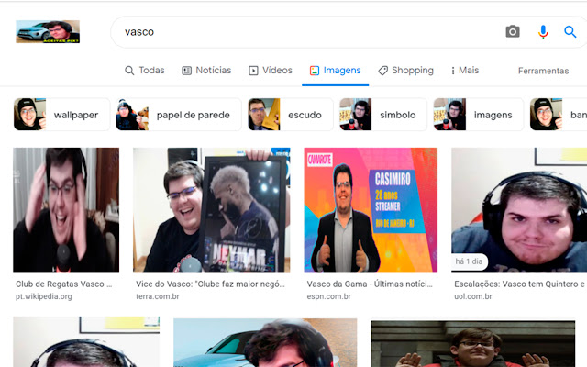
Task: Click Vasco da Gama - Últimas notícias title
Action: click(x=370, y=284)
